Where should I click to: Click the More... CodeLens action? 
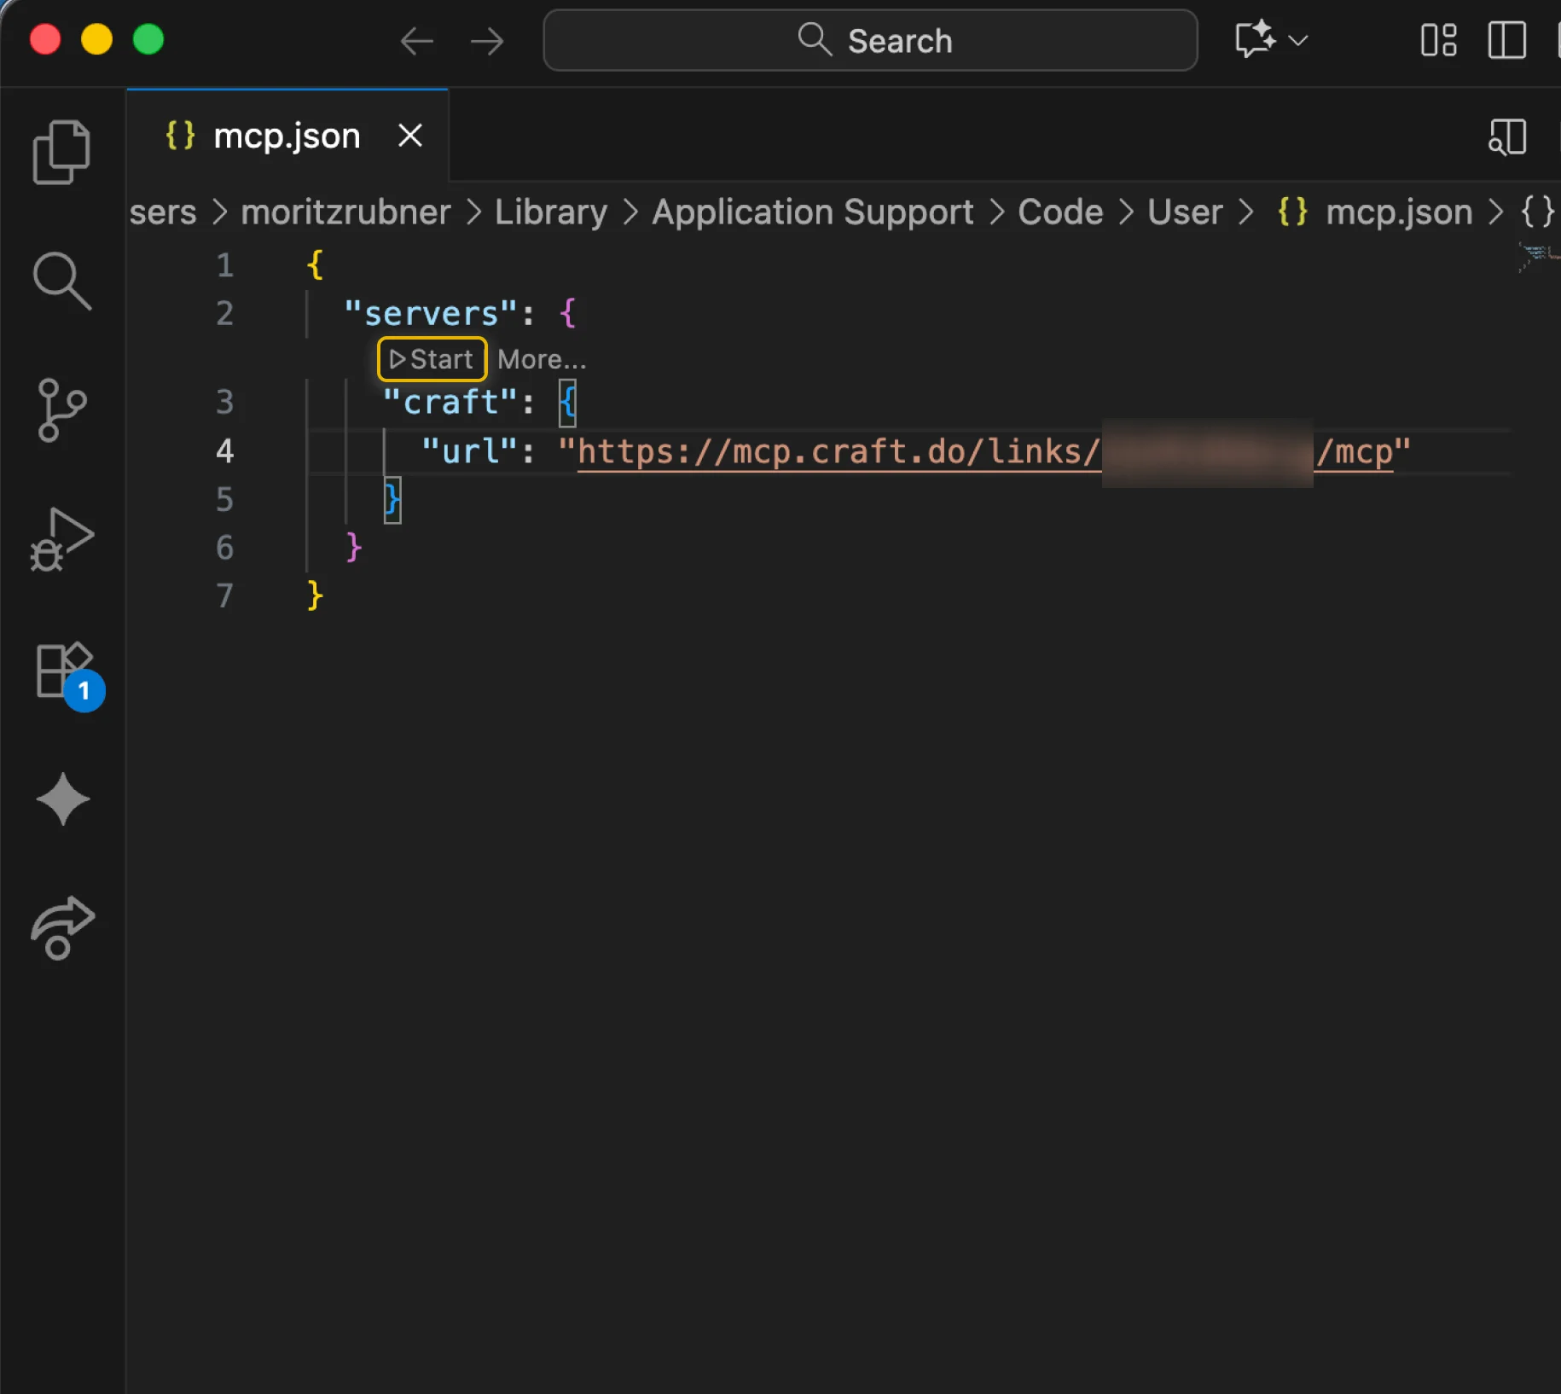542,359
